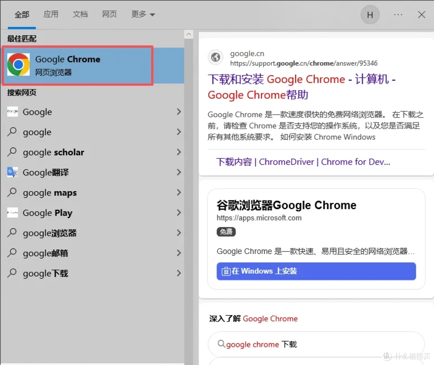Expand google下载 suggestion arrow
The height and width of the screenshot is (365, 434).
[x=179, y=273]
